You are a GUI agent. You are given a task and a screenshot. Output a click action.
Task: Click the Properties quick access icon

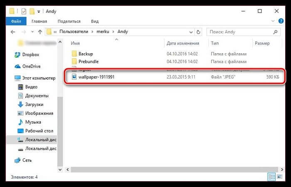click(x=24, y=11)
